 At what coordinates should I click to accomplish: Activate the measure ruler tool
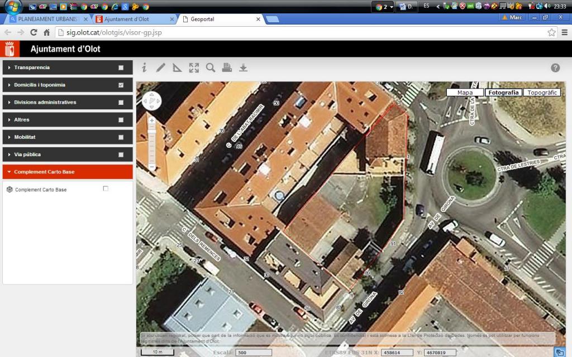click(x=177, y=68)
